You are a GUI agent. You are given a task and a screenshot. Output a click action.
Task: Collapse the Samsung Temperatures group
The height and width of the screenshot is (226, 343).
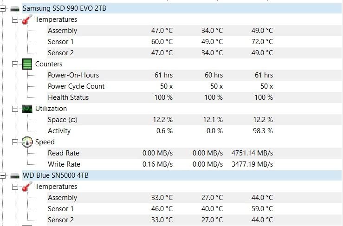(15, 19)
